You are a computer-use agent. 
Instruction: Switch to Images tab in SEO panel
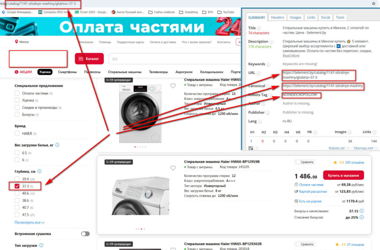[295, 17]
